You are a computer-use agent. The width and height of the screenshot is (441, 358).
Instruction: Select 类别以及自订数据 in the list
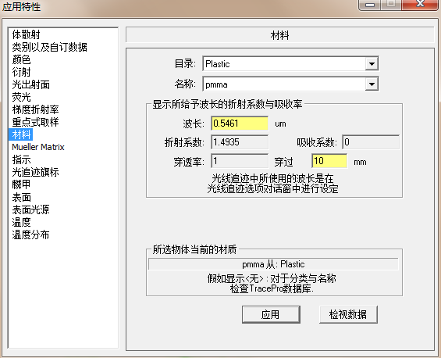point(49,47)
